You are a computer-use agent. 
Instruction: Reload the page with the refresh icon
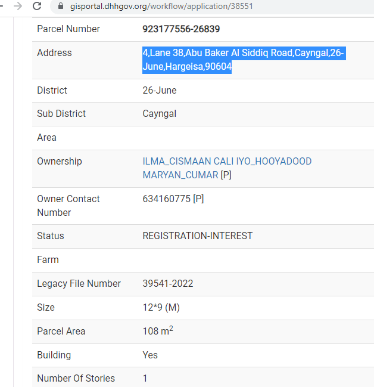tap(37, 6)
